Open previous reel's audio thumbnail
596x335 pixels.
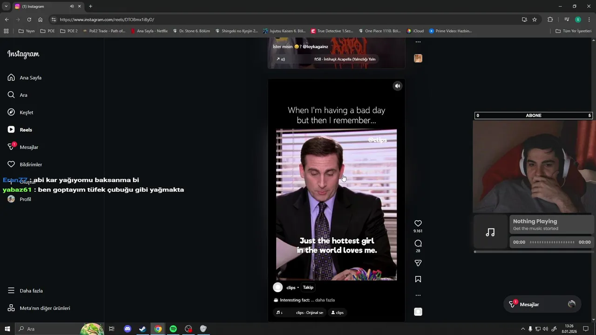[x=418, y=58]
